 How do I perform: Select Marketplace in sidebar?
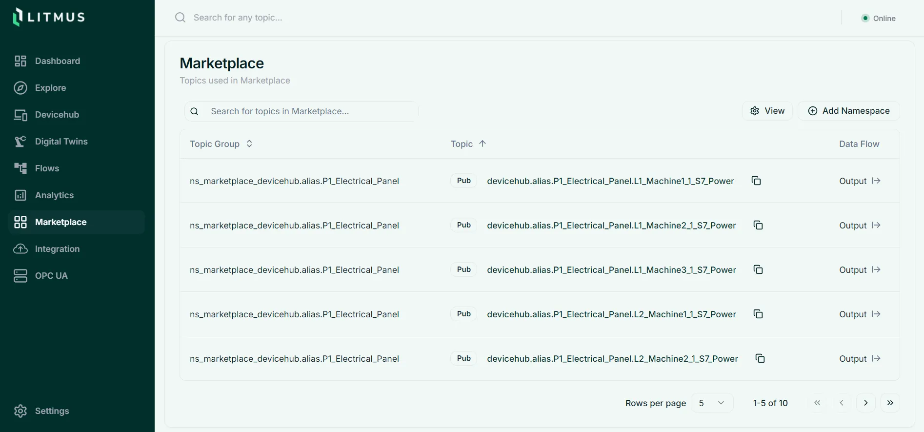[77, 222]
